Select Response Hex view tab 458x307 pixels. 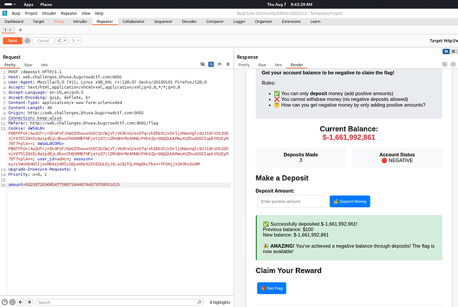(278, 65)
